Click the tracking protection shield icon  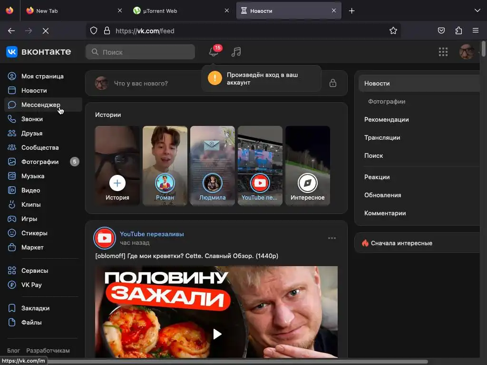(x=94, y=31)
